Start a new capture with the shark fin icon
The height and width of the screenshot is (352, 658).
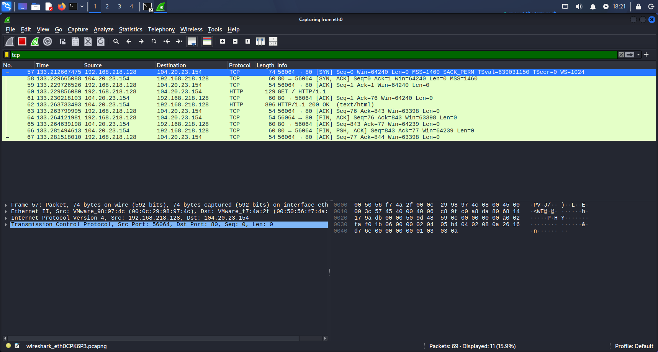[x=10, y=41]
